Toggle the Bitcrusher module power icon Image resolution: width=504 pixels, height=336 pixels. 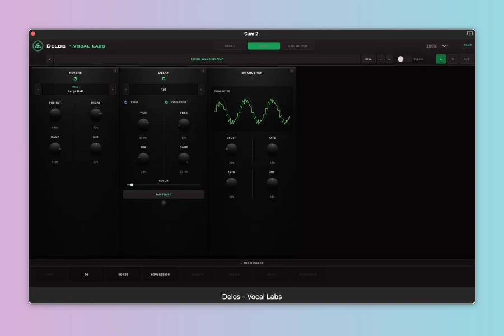pyautogui.click(x=252, y=78)
